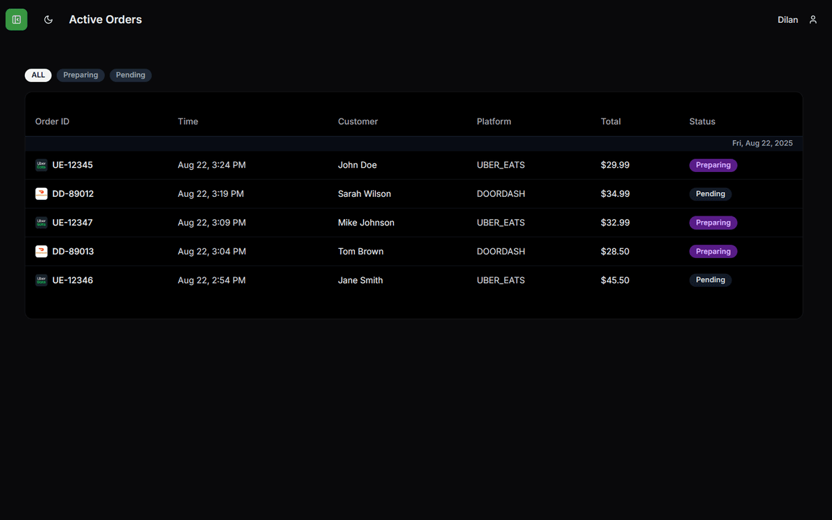This screenshot has width=832, height=520.
Task: Toggle dark mode with the moon icon
Action: (x=49, y=19)
